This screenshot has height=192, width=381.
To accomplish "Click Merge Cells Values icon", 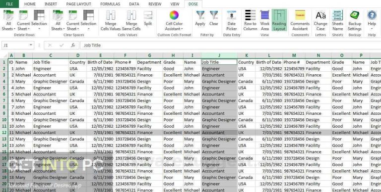I will click(x=111, y=15).
